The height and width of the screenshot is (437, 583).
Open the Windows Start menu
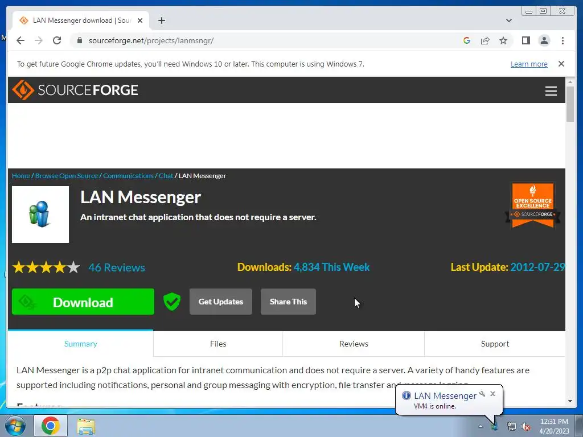[15, 426]
